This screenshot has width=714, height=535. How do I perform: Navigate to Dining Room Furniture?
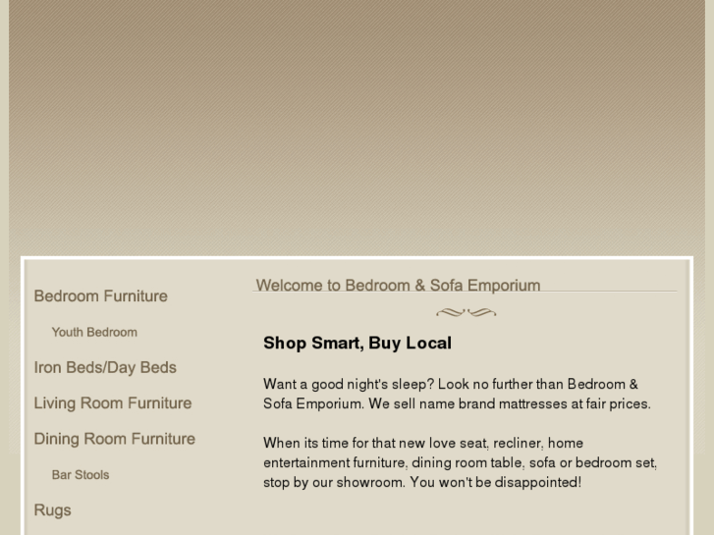pyautogui.click(x=114, y=439)
